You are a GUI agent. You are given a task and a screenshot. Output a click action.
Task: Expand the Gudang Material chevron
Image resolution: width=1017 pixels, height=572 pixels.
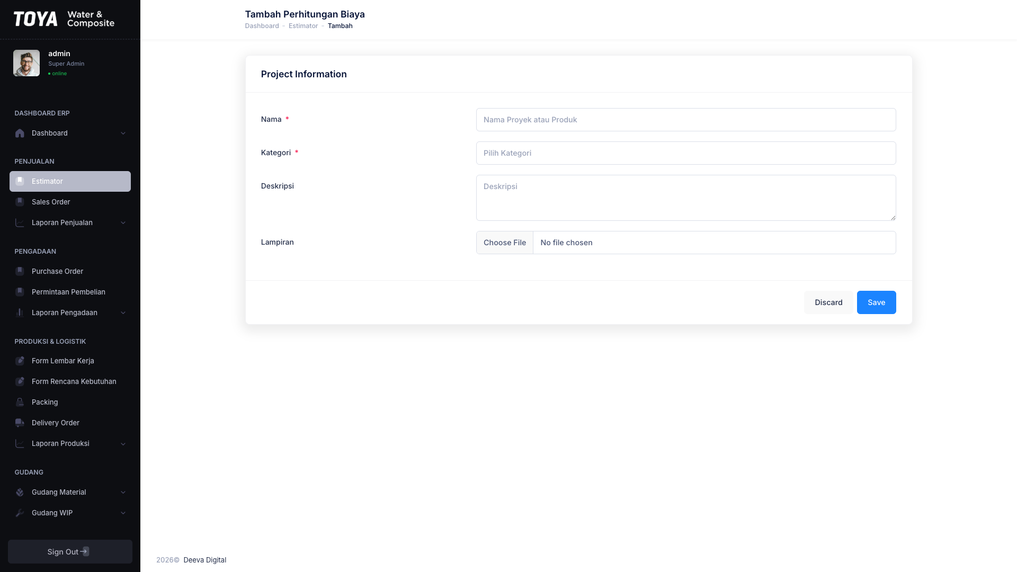(123, 492)
